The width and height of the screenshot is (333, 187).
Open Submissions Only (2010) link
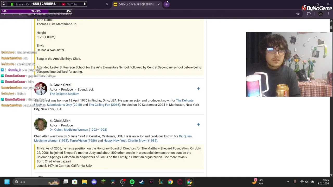(x=64, y=105)
